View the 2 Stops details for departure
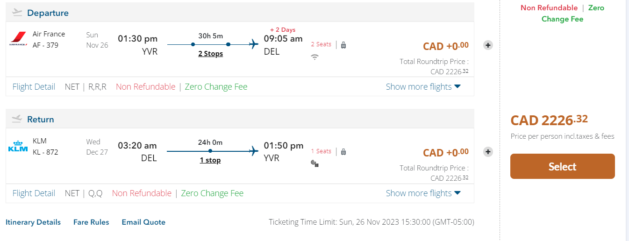629x241 pixels. point(210,54)
